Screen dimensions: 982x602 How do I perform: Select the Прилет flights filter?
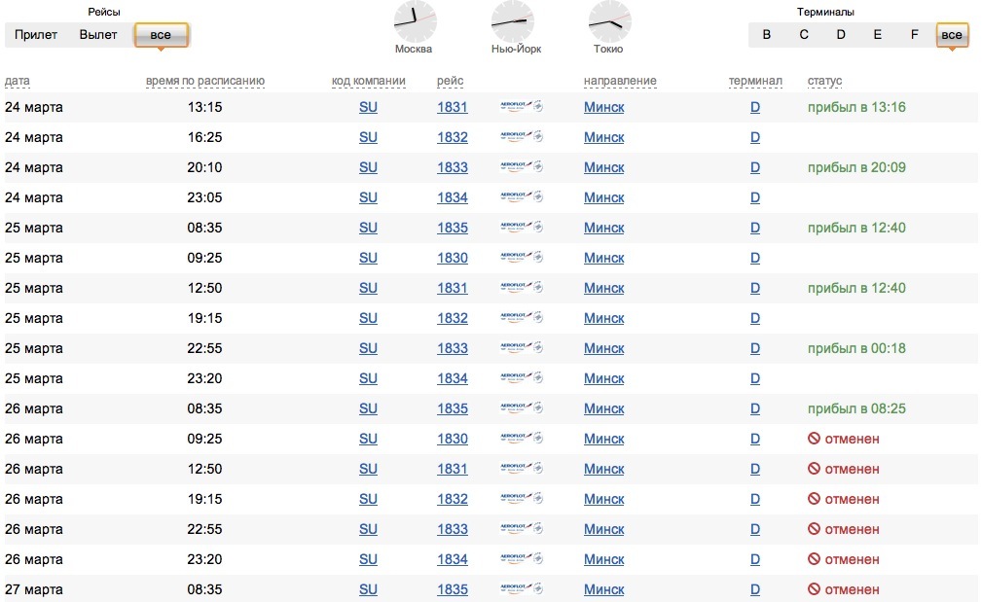point(36,35)
